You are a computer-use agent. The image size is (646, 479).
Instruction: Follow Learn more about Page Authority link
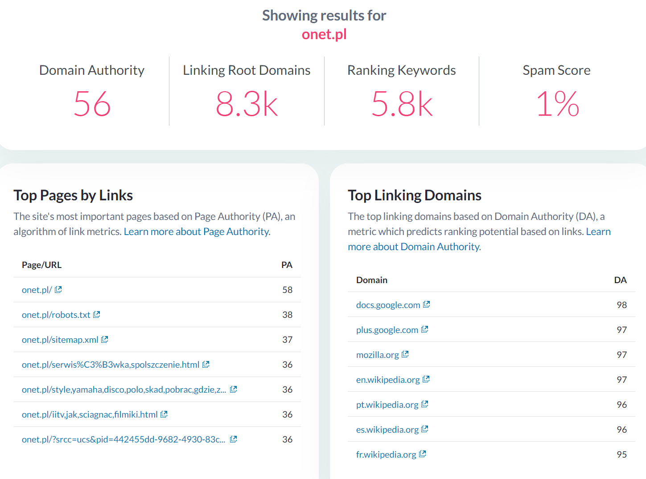[197, 231]
